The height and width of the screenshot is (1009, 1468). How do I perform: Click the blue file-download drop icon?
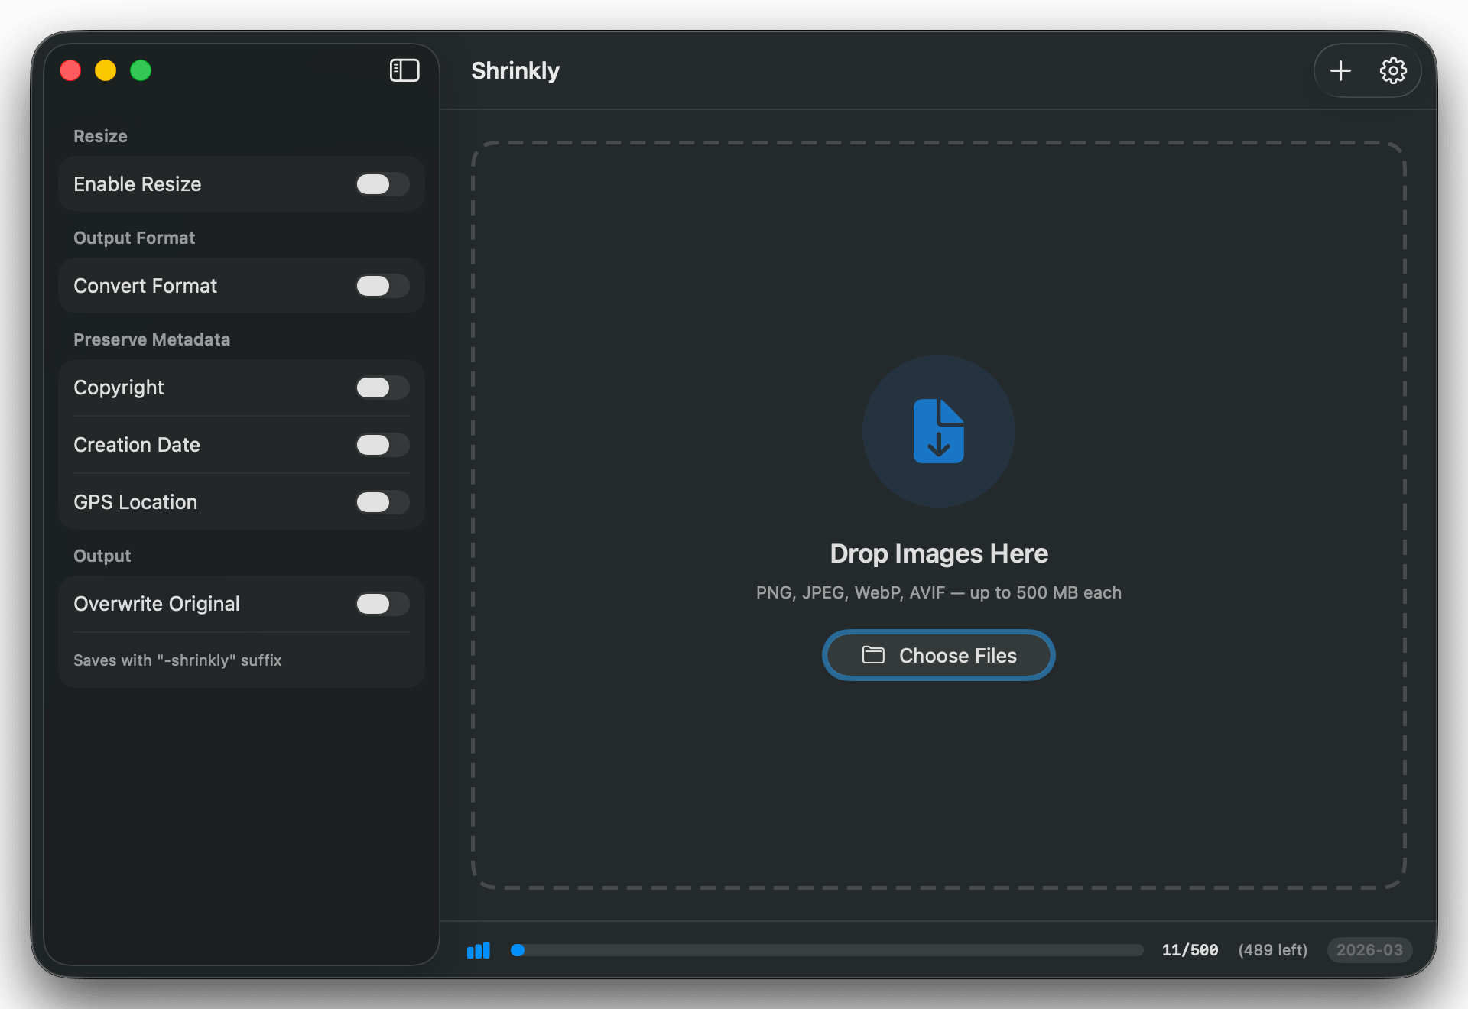click(x=938, y=431)
